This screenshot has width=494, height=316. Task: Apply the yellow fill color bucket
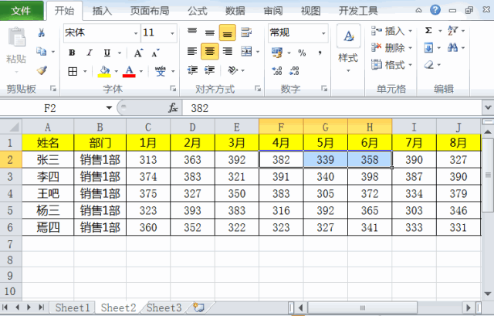pyautogui.click(x=104, y=71)
